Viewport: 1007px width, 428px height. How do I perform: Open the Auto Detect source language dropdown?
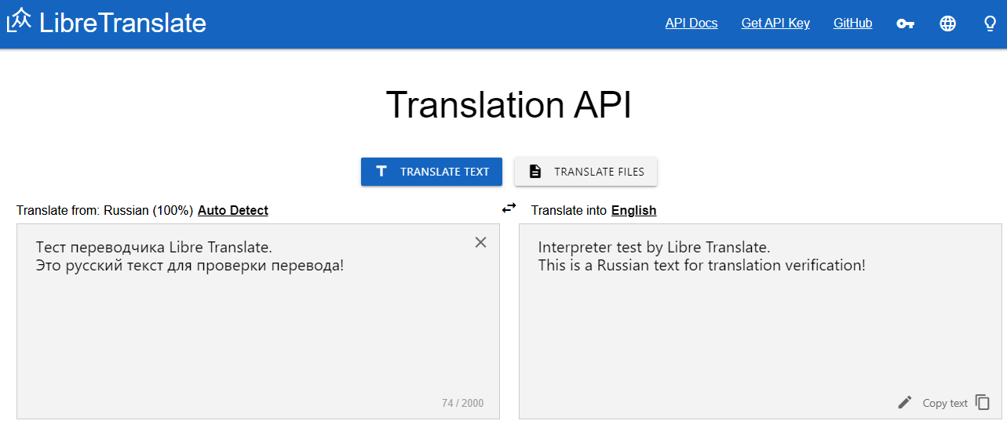[233, 210]
